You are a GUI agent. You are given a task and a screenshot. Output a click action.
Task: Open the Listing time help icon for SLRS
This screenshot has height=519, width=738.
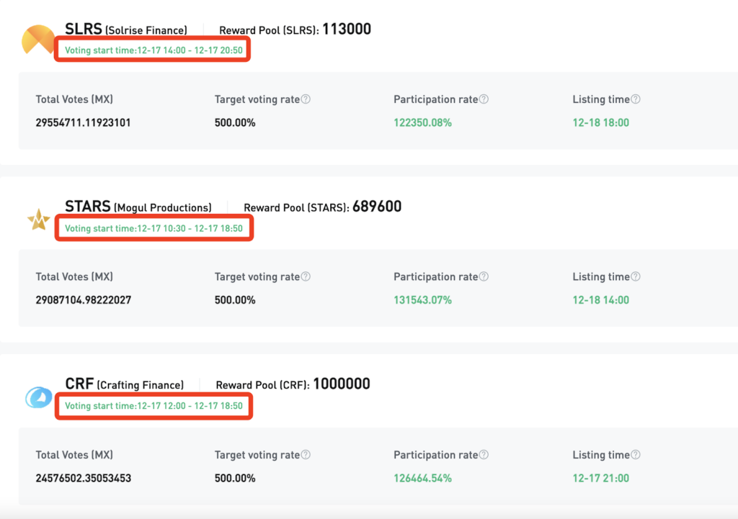(636, 99)
